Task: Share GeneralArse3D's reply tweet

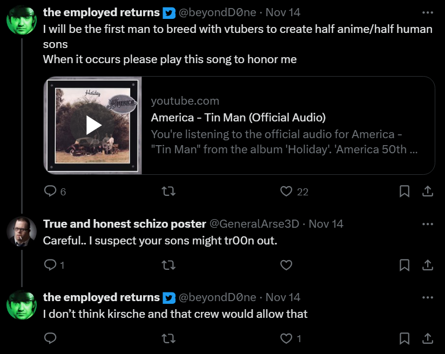Action: coord(427,264)
